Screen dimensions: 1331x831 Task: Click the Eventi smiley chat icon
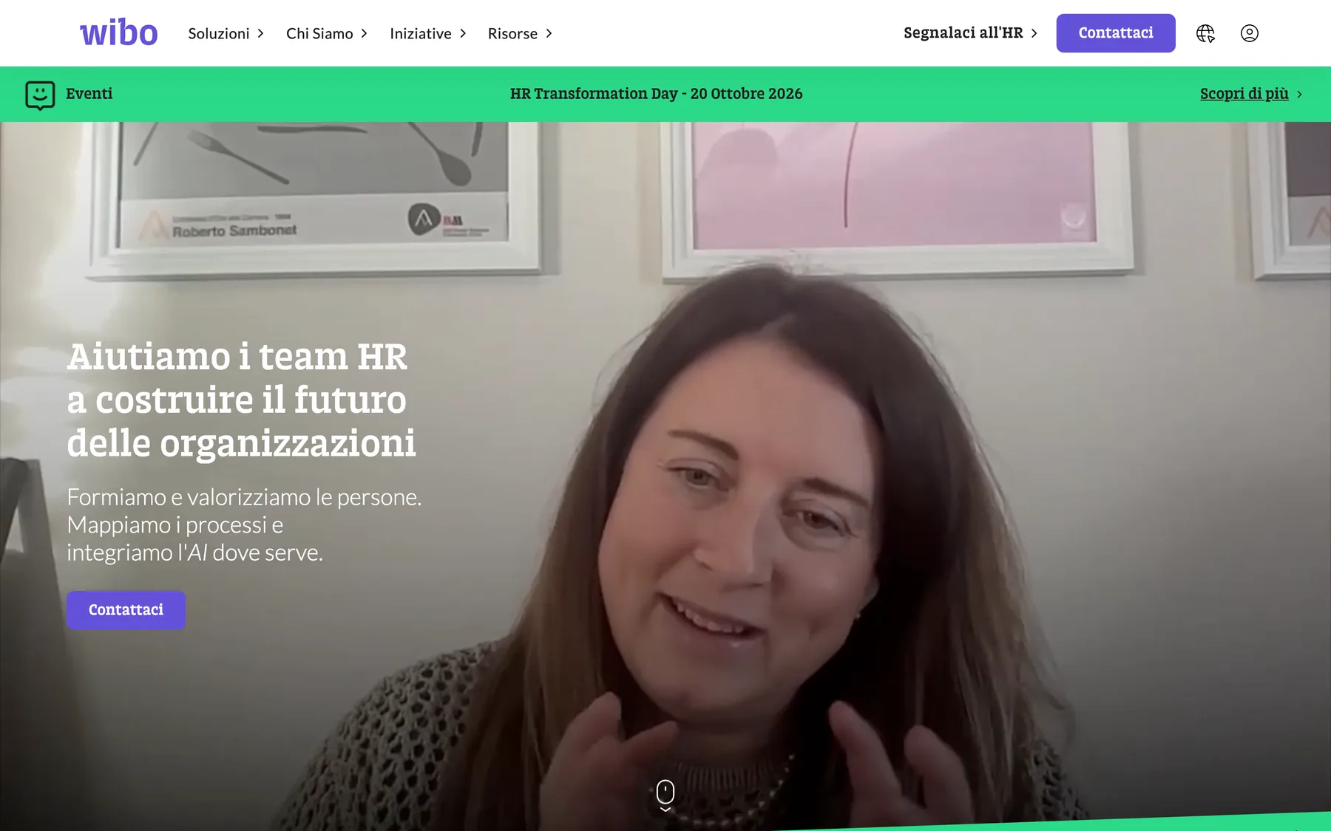pyautogui.click(x=40, y=95)
